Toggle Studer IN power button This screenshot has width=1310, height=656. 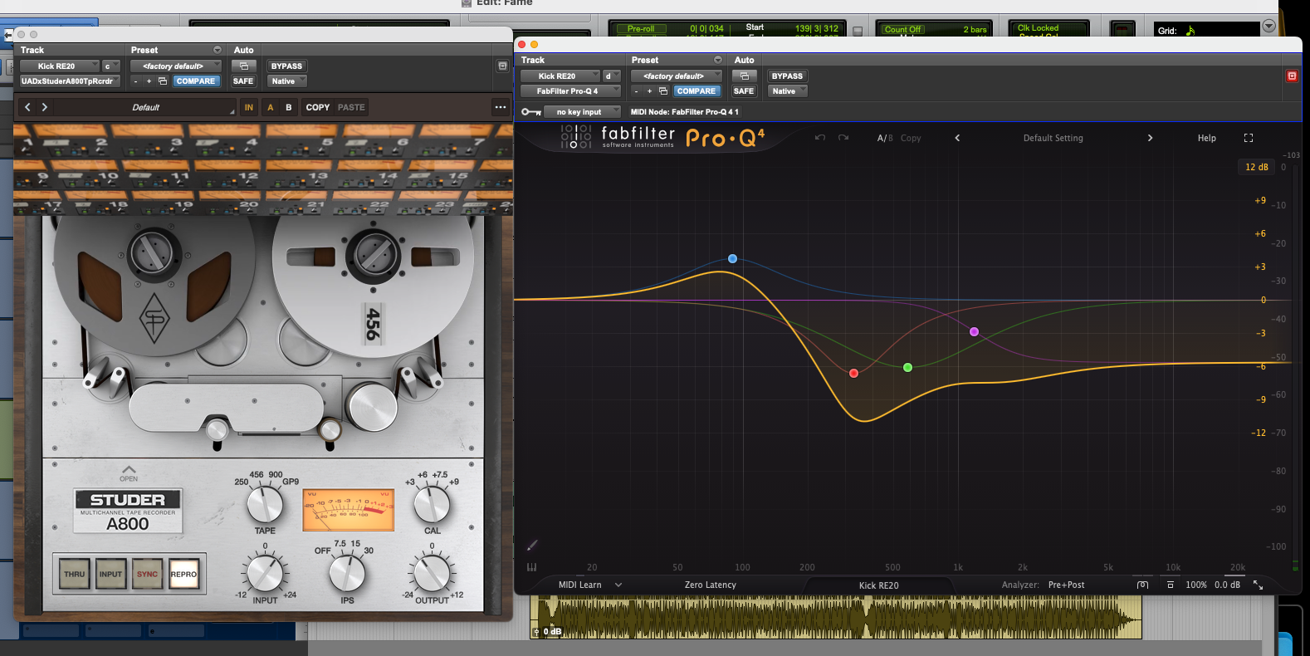coord(248,107)
